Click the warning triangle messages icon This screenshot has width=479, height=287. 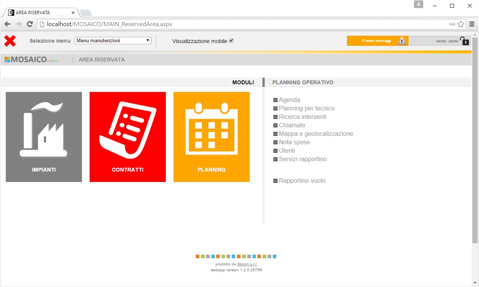(402, 41)
